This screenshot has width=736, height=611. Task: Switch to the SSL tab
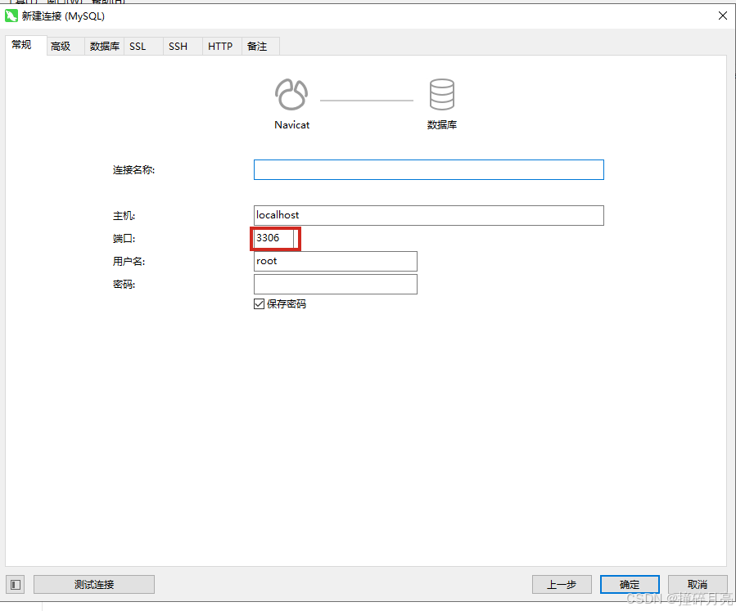(x=138, y=46)
